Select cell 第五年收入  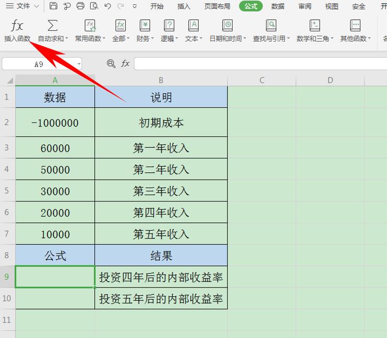[x=161, y=234]
